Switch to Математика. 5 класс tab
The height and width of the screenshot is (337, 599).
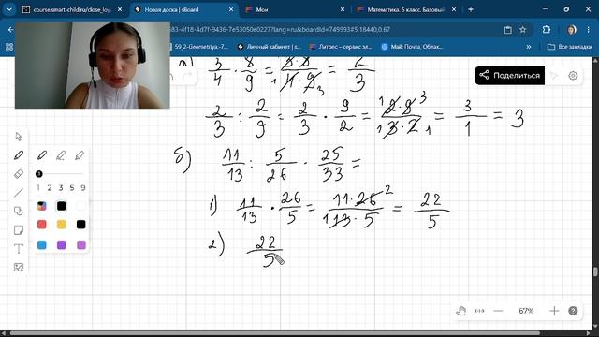click(x=405, y=9)
